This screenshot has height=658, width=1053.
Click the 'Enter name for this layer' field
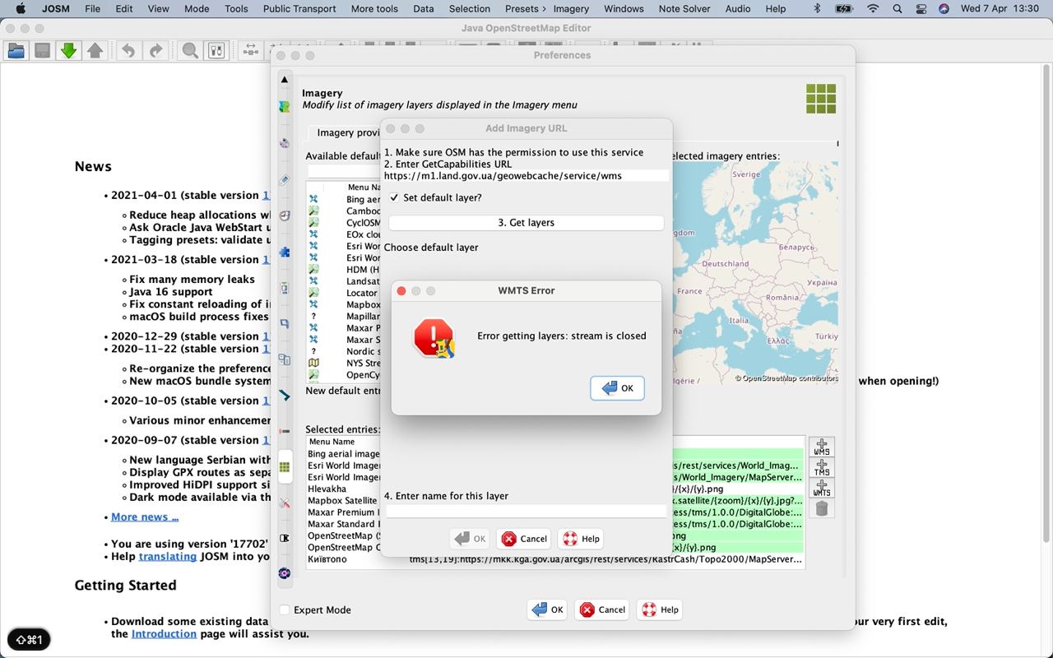526,511
